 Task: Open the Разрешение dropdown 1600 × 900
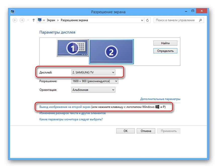point(95,81)
